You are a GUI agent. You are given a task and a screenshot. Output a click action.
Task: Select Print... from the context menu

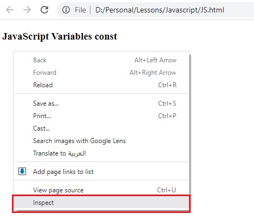(101, 116)
